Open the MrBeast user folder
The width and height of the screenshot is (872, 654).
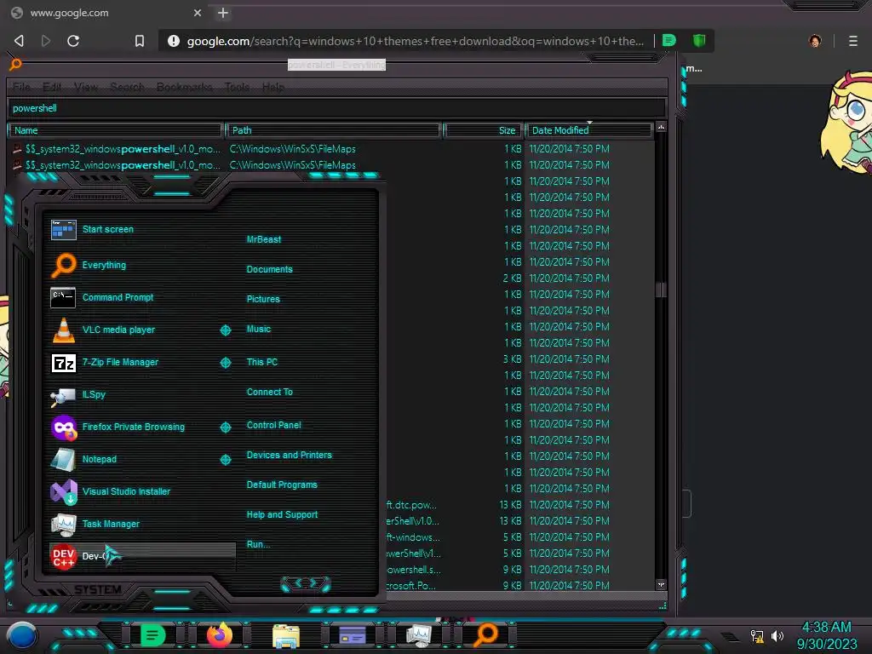point(264,239)
